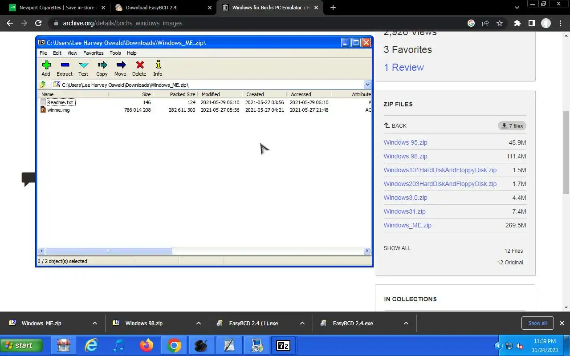Expand the Windows 98.zip download options chevron
The width and height of the screenshot is (570, 356).
pos(198,324)
